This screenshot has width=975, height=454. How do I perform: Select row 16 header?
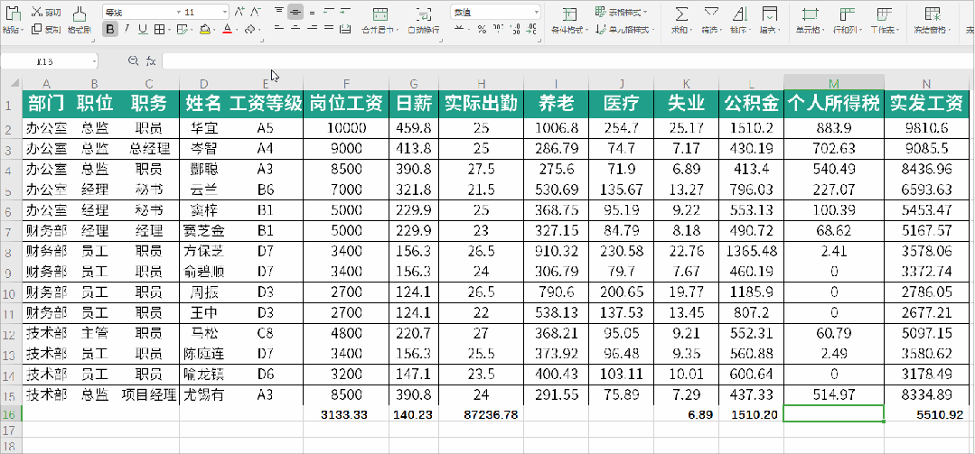10,414
